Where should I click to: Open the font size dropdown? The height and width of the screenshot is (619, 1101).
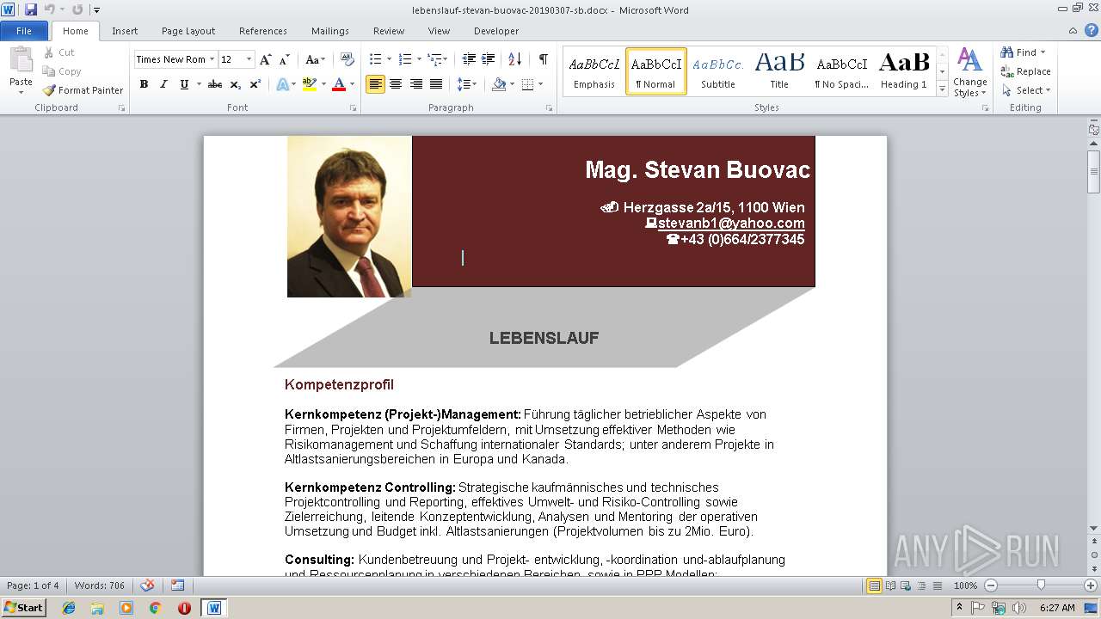249,59
